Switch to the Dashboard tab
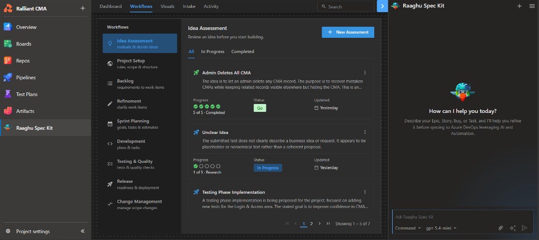This screenshot has height=240, width=539. [111, 6]
